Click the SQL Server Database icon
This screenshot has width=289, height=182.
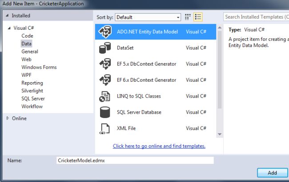click(x=104, y=112)
